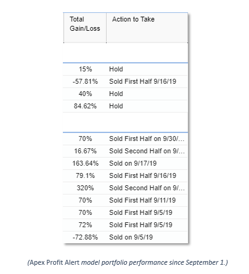Select the 84.62% gain cell
Screen dimensions: 249x274
tap(85, 106)
